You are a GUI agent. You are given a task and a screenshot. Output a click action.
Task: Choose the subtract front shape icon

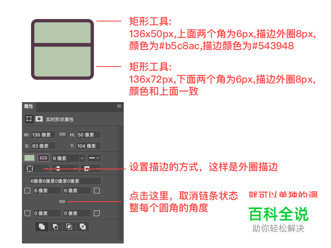click(55, 227)
